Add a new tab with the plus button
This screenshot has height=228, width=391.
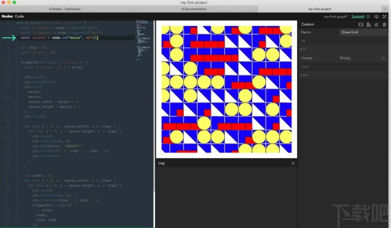(385, 9)
